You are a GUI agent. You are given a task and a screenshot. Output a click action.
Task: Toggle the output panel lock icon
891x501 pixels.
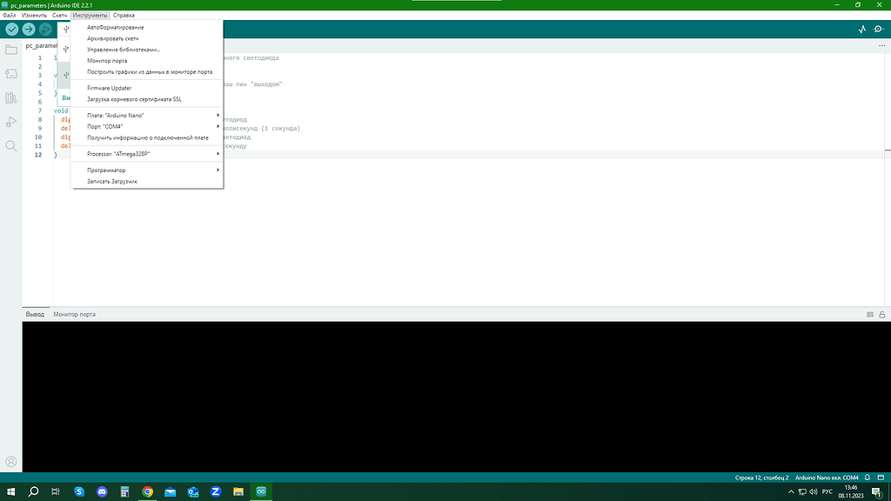pyautogui.click(x=881, y=314)
